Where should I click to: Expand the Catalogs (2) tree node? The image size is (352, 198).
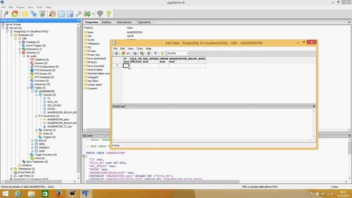tap(20, 42)
